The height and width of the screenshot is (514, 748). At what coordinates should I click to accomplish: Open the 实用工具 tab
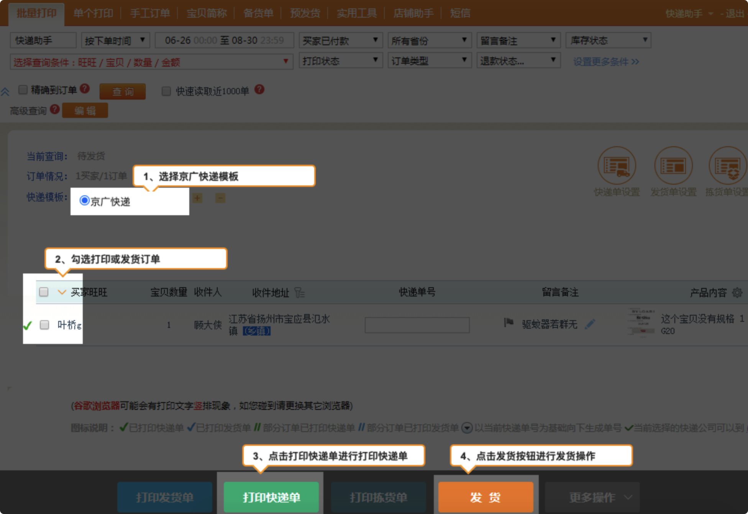(357, 13)
